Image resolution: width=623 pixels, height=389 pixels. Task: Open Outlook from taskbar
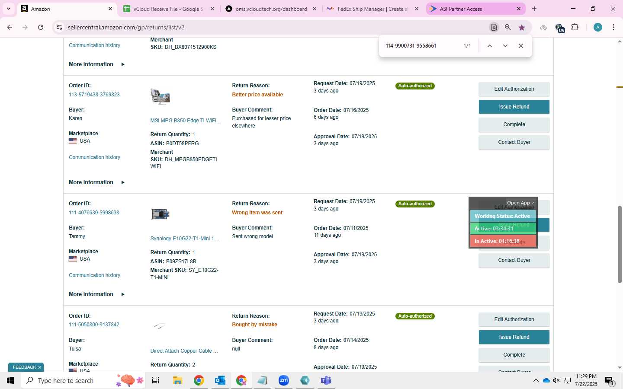tap(220, 380)
